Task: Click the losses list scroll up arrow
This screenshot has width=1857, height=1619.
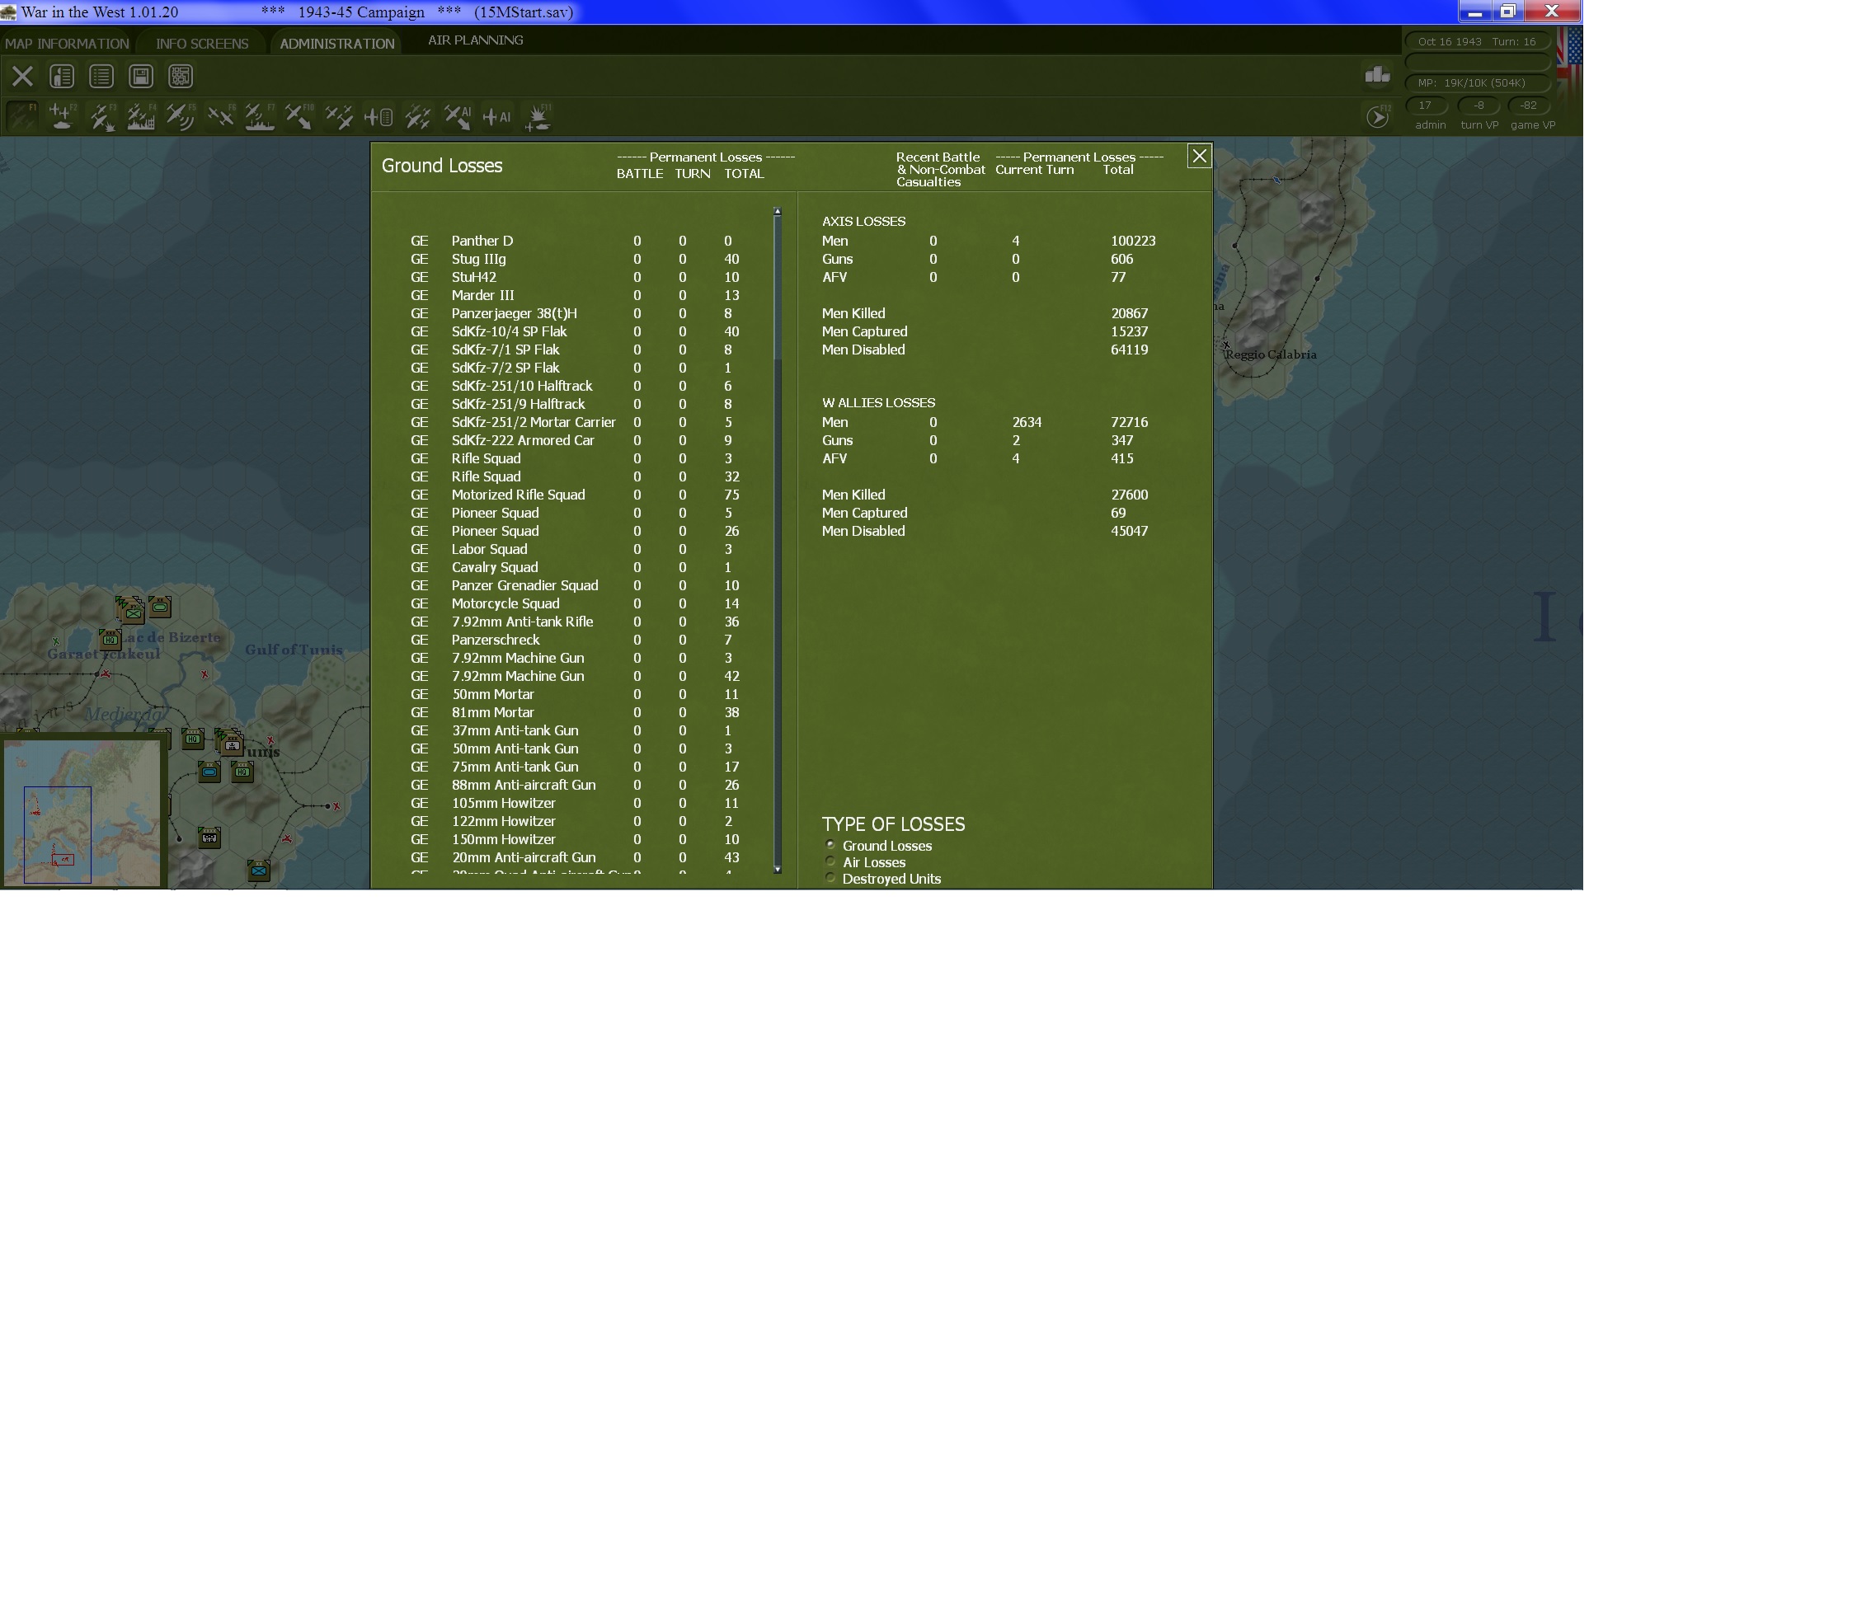Action: [x=777, y=211]
